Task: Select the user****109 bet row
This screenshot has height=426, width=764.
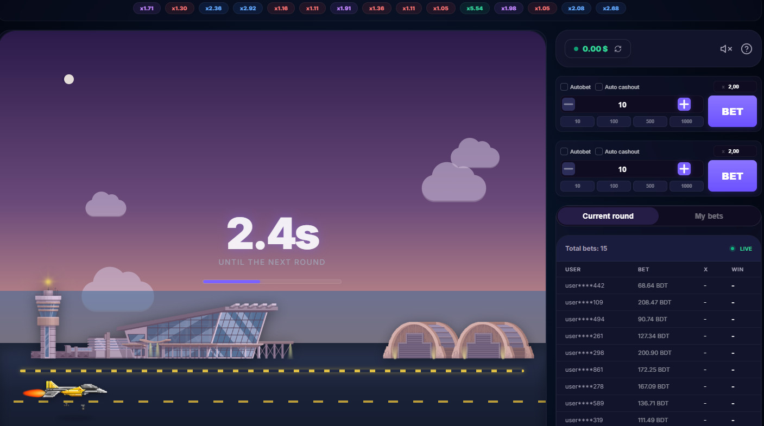Action: (659, 302)
